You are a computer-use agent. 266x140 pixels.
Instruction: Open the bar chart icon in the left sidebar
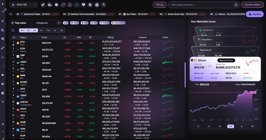pos(3,30)
